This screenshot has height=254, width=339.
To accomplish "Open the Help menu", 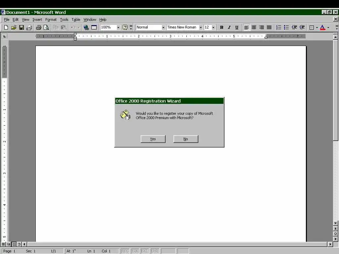I will (103, 20).
